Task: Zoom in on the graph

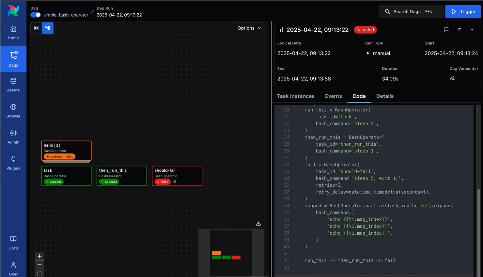Action: (39, 256)
